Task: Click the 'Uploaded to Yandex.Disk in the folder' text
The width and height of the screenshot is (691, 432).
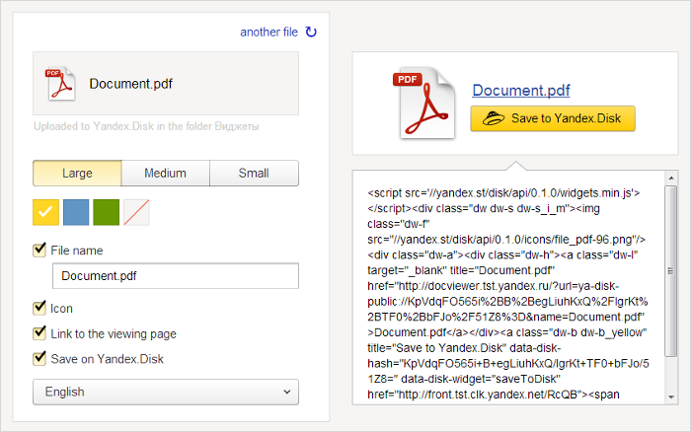Action: tap(123, 126)
